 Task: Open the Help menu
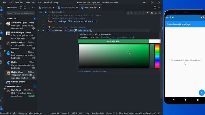(56, 2)
